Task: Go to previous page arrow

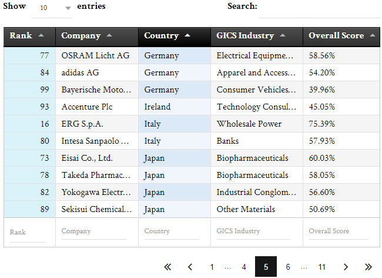Action: tap(190, 267)
